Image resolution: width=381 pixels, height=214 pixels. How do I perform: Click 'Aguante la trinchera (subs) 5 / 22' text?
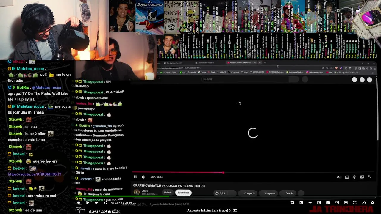[212, 210]
